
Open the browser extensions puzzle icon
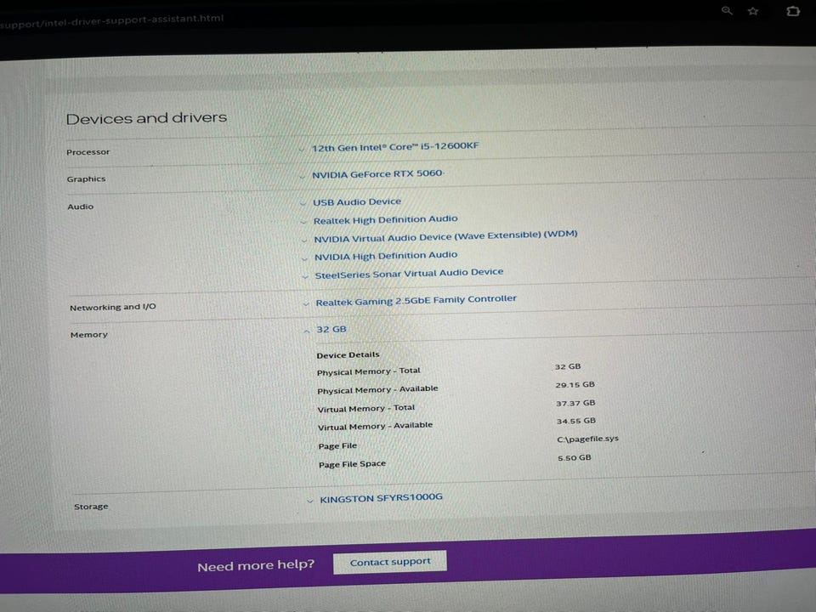(793, 11)
